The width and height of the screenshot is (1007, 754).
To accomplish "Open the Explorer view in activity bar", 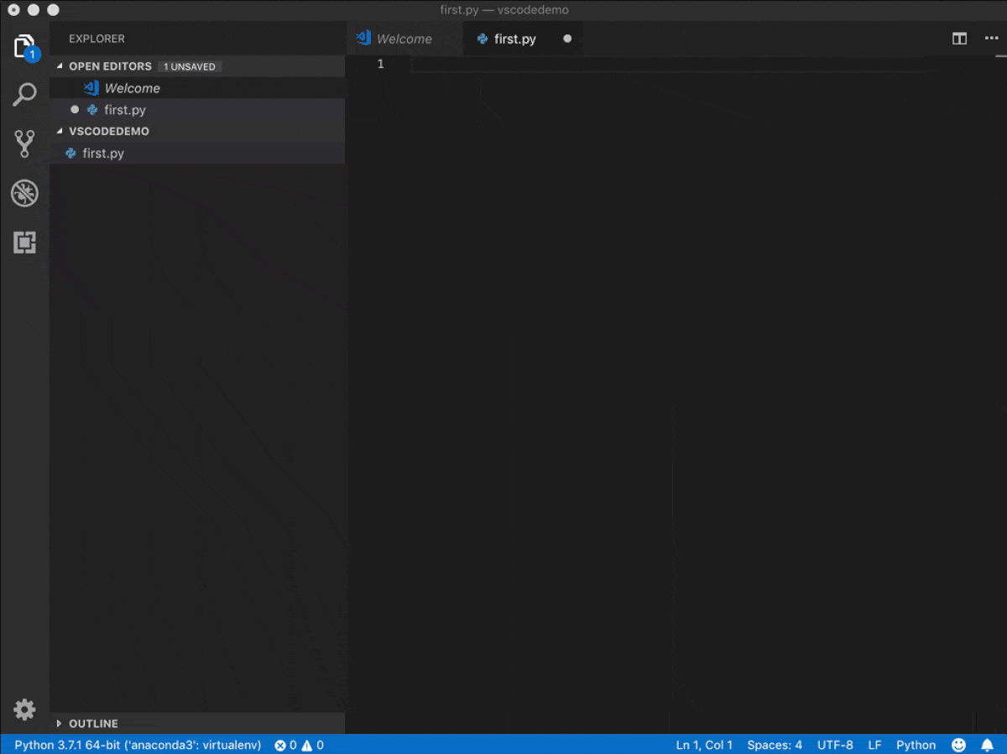I will tap(24, 47).
